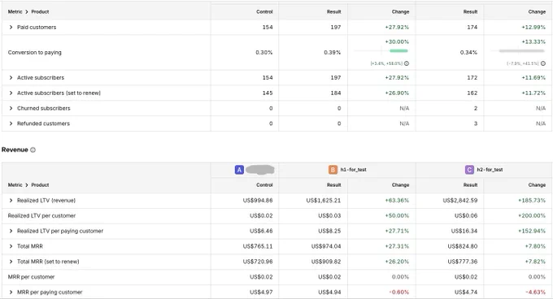Image resolution: width=553 pixels, height=299 pixels.
Task: Click the +200.00% change value
Action: click(532, 215)
